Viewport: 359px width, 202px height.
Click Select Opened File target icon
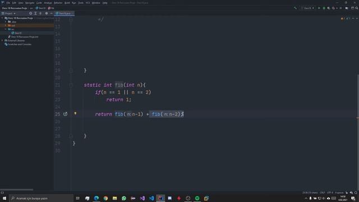30,13
